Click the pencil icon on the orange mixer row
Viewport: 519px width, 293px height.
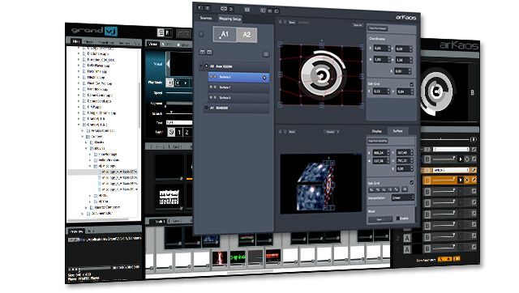(x=474, y=180)
